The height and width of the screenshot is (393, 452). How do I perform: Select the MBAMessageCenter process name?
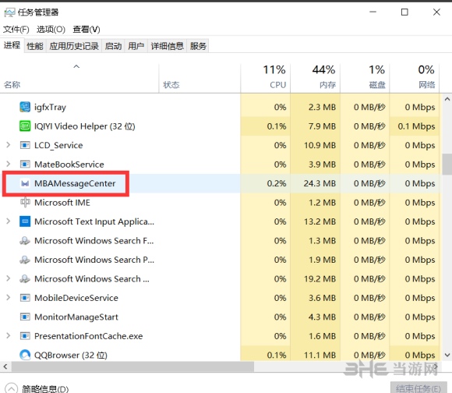(x=75, y=183)
